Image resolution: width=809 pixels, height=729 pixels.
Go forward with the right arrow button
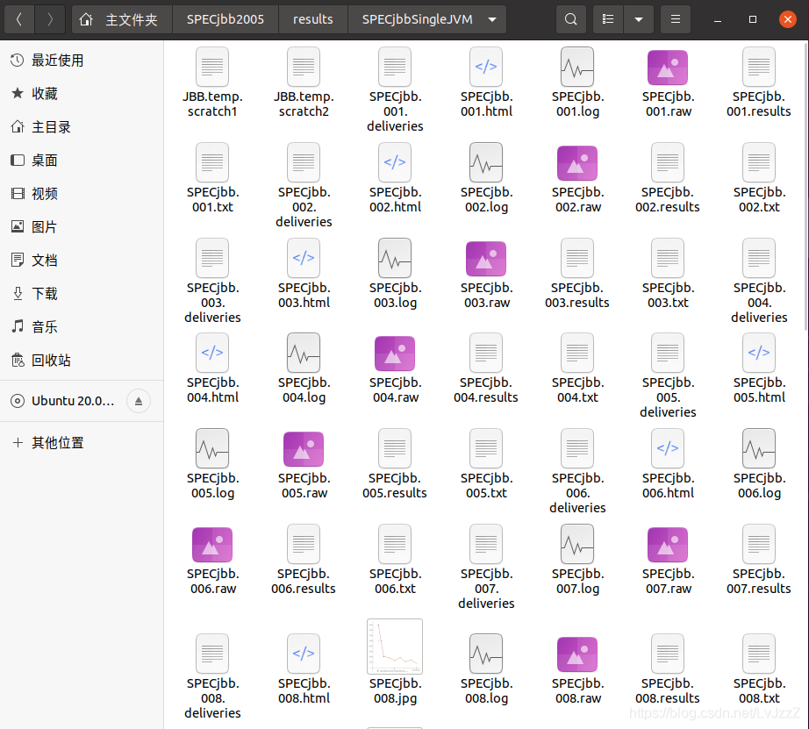pos(50,19)
